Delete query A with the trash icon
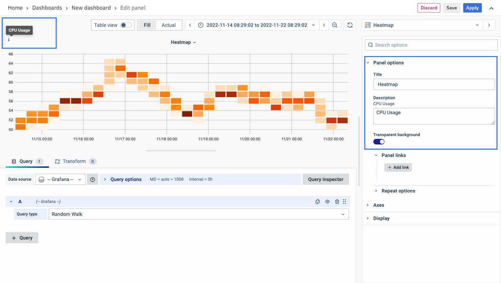This screenshot has width=501, height=283. (337, 202)
